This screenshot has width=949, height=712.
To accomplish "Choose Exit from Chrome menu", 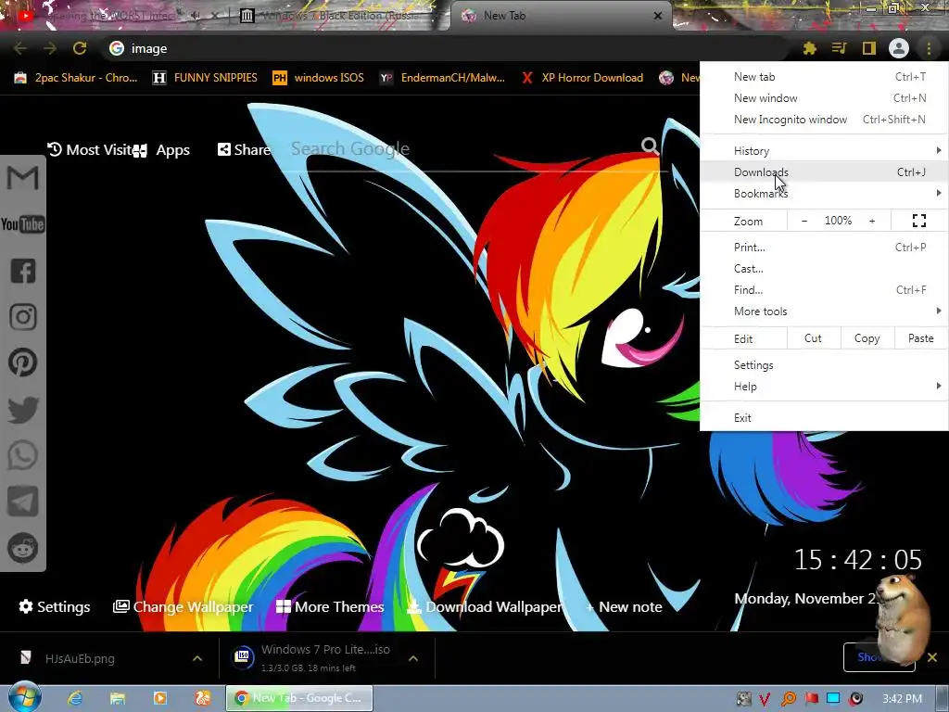I will 824,418.
